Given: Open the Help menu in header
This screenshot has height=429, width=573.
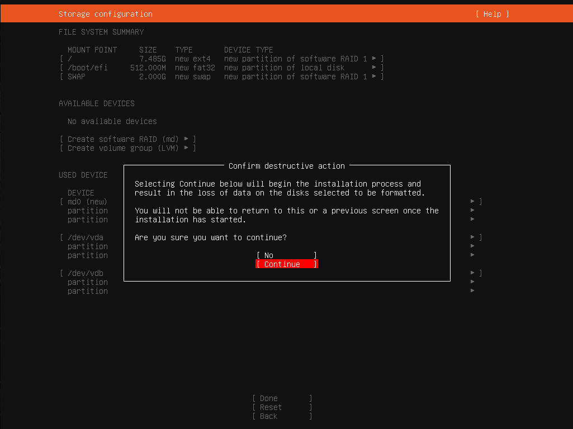Looking at the screenshot, I should click(492, 14).
